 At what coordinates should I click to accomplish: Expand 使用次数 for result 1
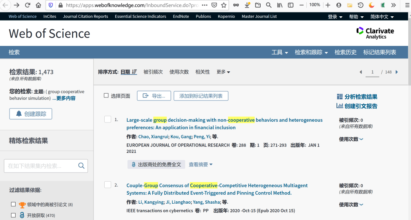click(x=351, y=139)
